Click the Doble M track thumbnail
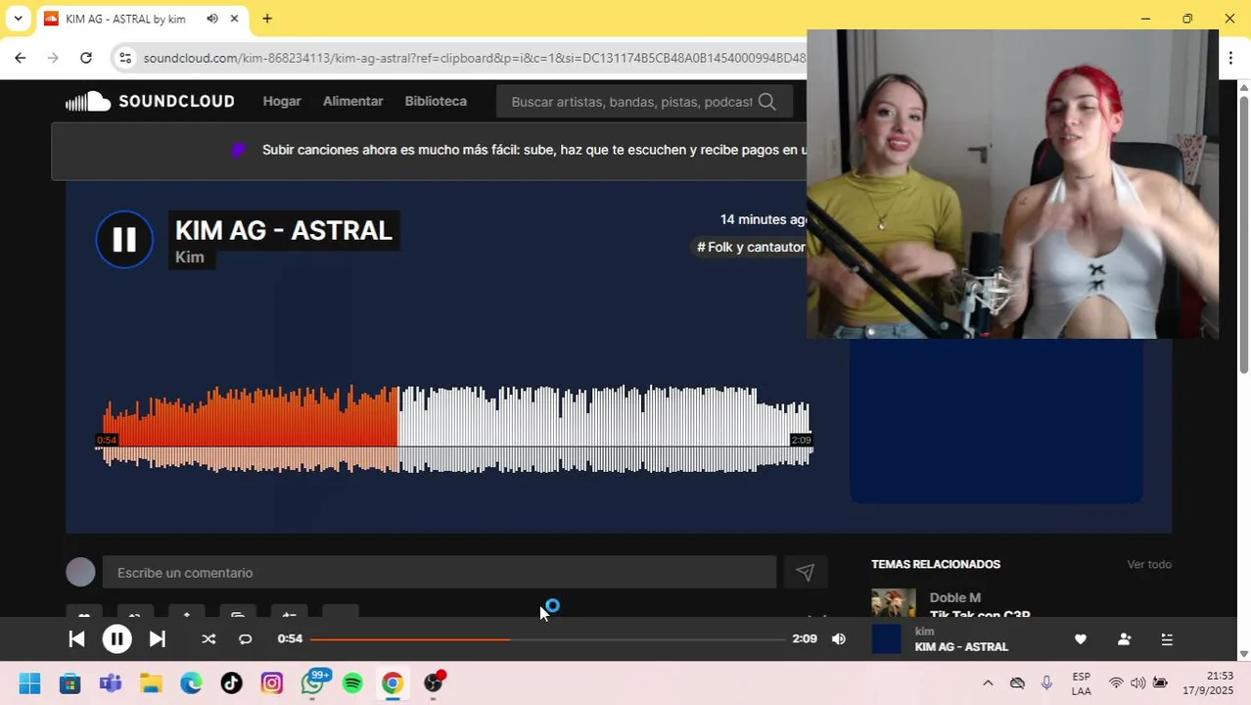 (x=894, y=602)
